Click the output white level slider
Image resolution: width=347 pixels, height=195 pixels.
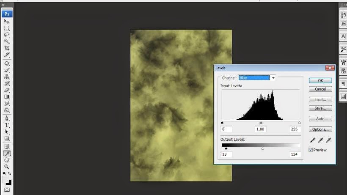coord(263,148)
